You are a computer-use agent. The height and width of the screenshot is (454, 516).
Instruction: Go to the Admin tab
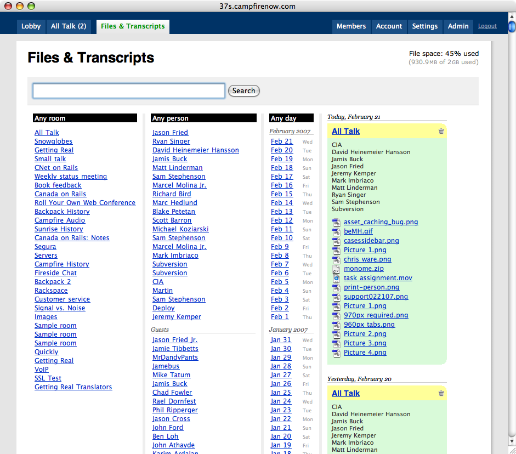point(458,26)
